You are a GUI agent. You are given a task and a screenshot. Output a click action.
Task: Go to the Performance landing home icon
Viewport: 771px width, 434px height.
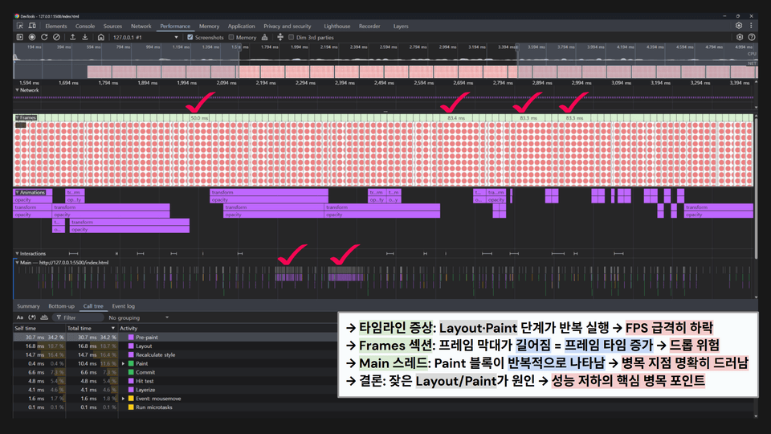coord(101,37)
